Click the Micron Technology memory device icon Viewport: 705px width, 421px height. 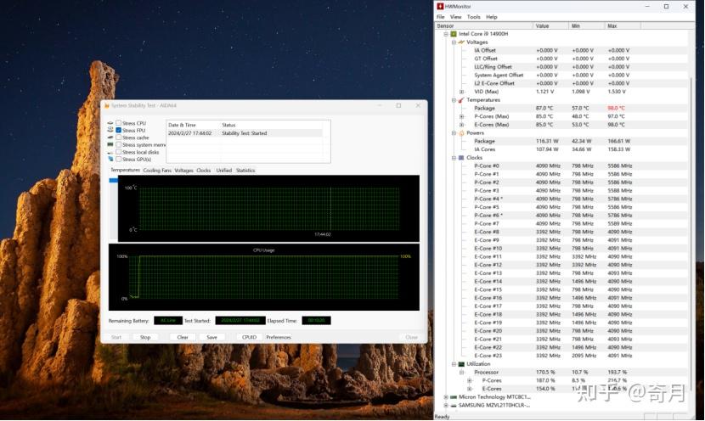[454, 397]
